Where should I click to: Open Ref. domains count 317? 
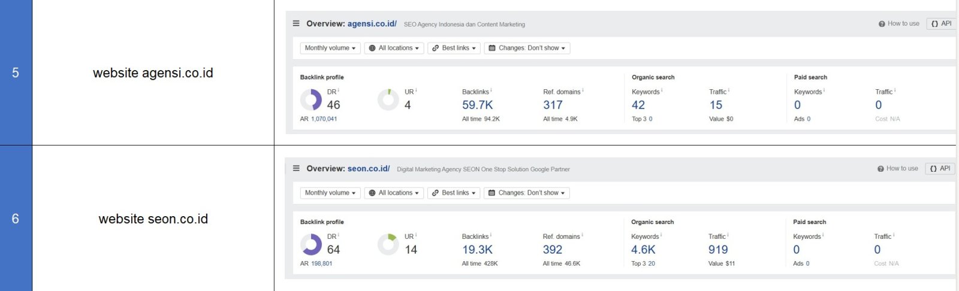tap(553, 105)
